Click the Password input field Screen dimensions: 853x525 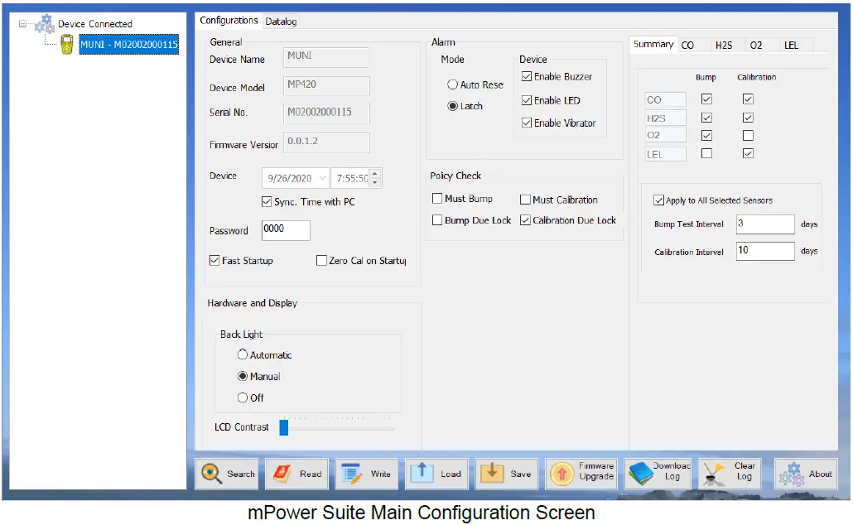tap(286, 230)
